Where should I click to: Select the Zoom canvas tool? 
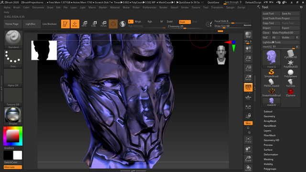(248, 58)
